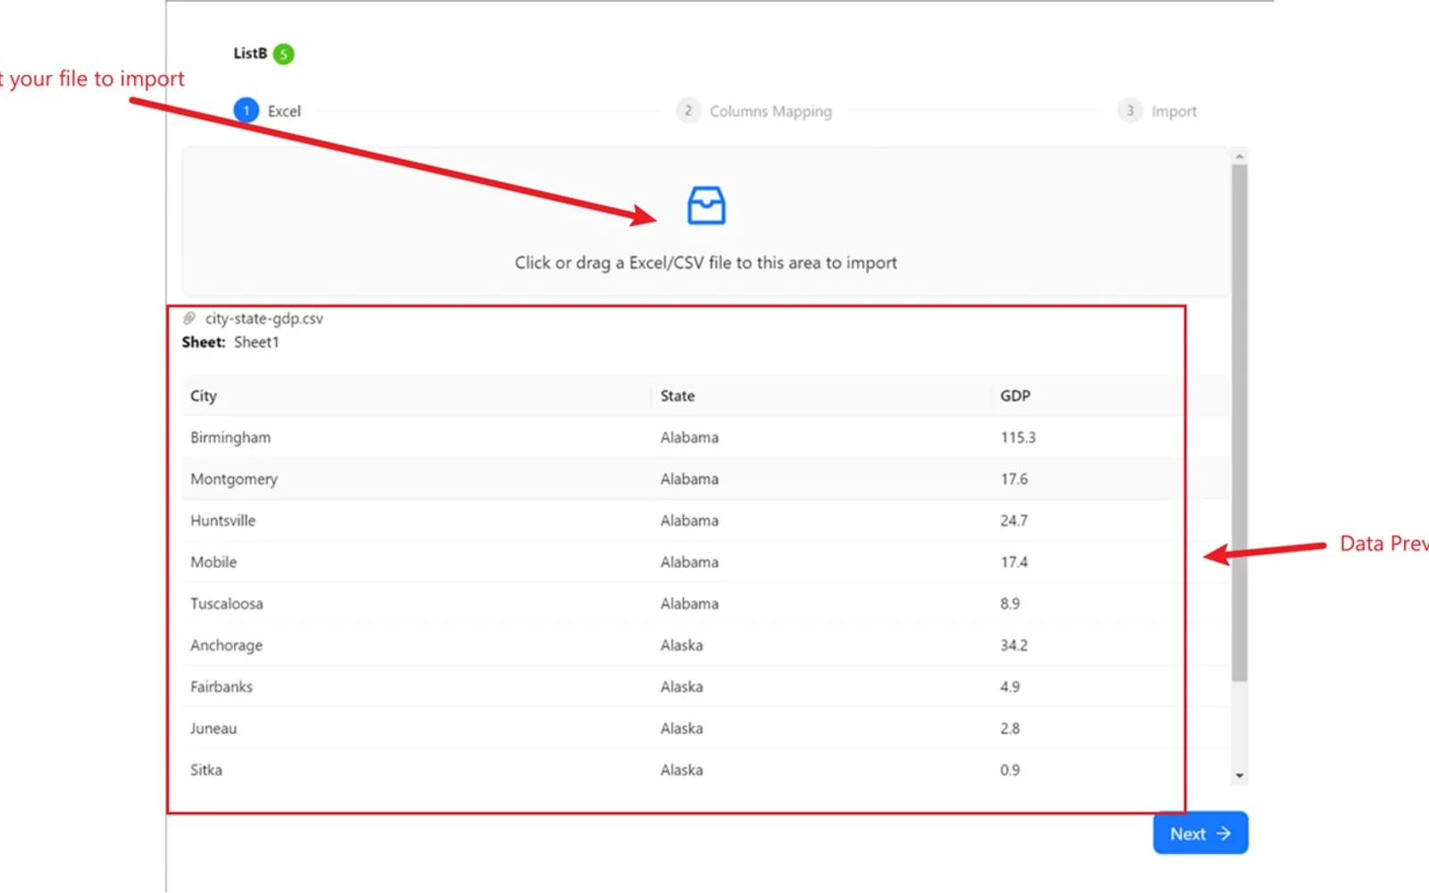Screen dimensions: 1429x893
Task: Click the GDP column header
Action: click(1015, 396)
